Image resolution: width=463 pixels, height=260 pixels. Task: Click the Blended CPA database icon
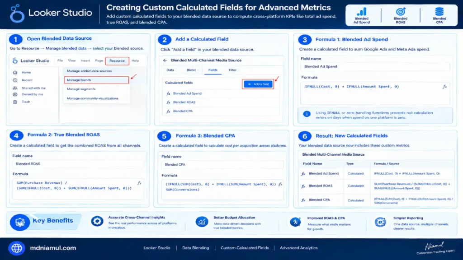439,11
